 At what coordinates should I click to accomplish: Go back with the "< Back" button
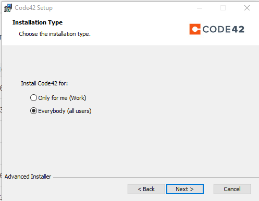[x=146, y=189]
